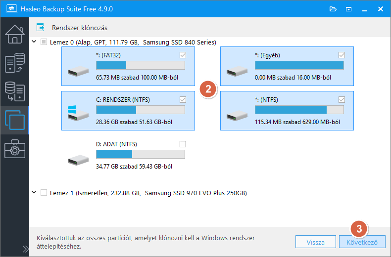The height and width of the screenshot is (257, 391).
Task: Open the Clone section in sidebar
Action: [14, 120]
